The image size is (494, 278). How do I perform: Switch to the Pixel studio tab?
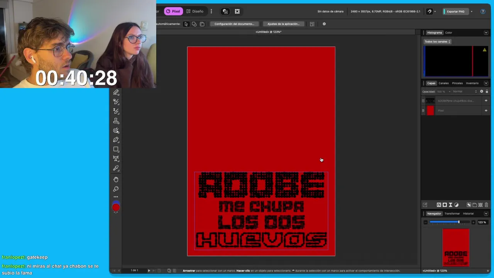pos(173,11)
